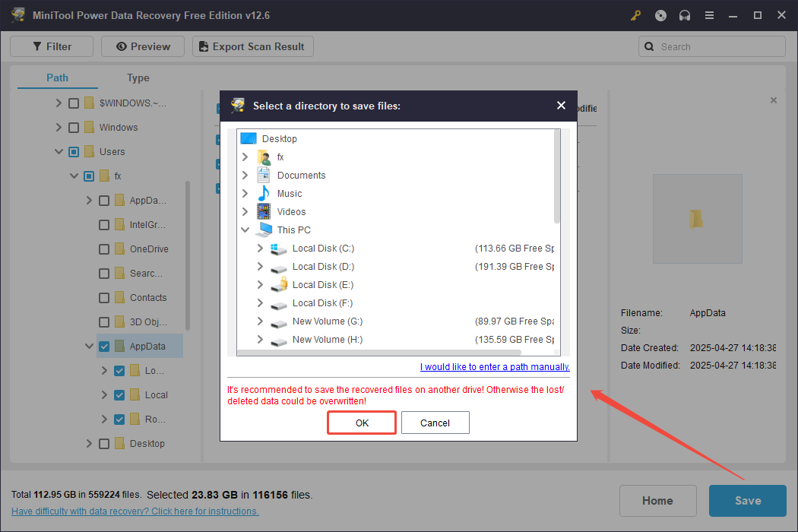
Task: Click the Export Scan Result icon
Action: 202,46
